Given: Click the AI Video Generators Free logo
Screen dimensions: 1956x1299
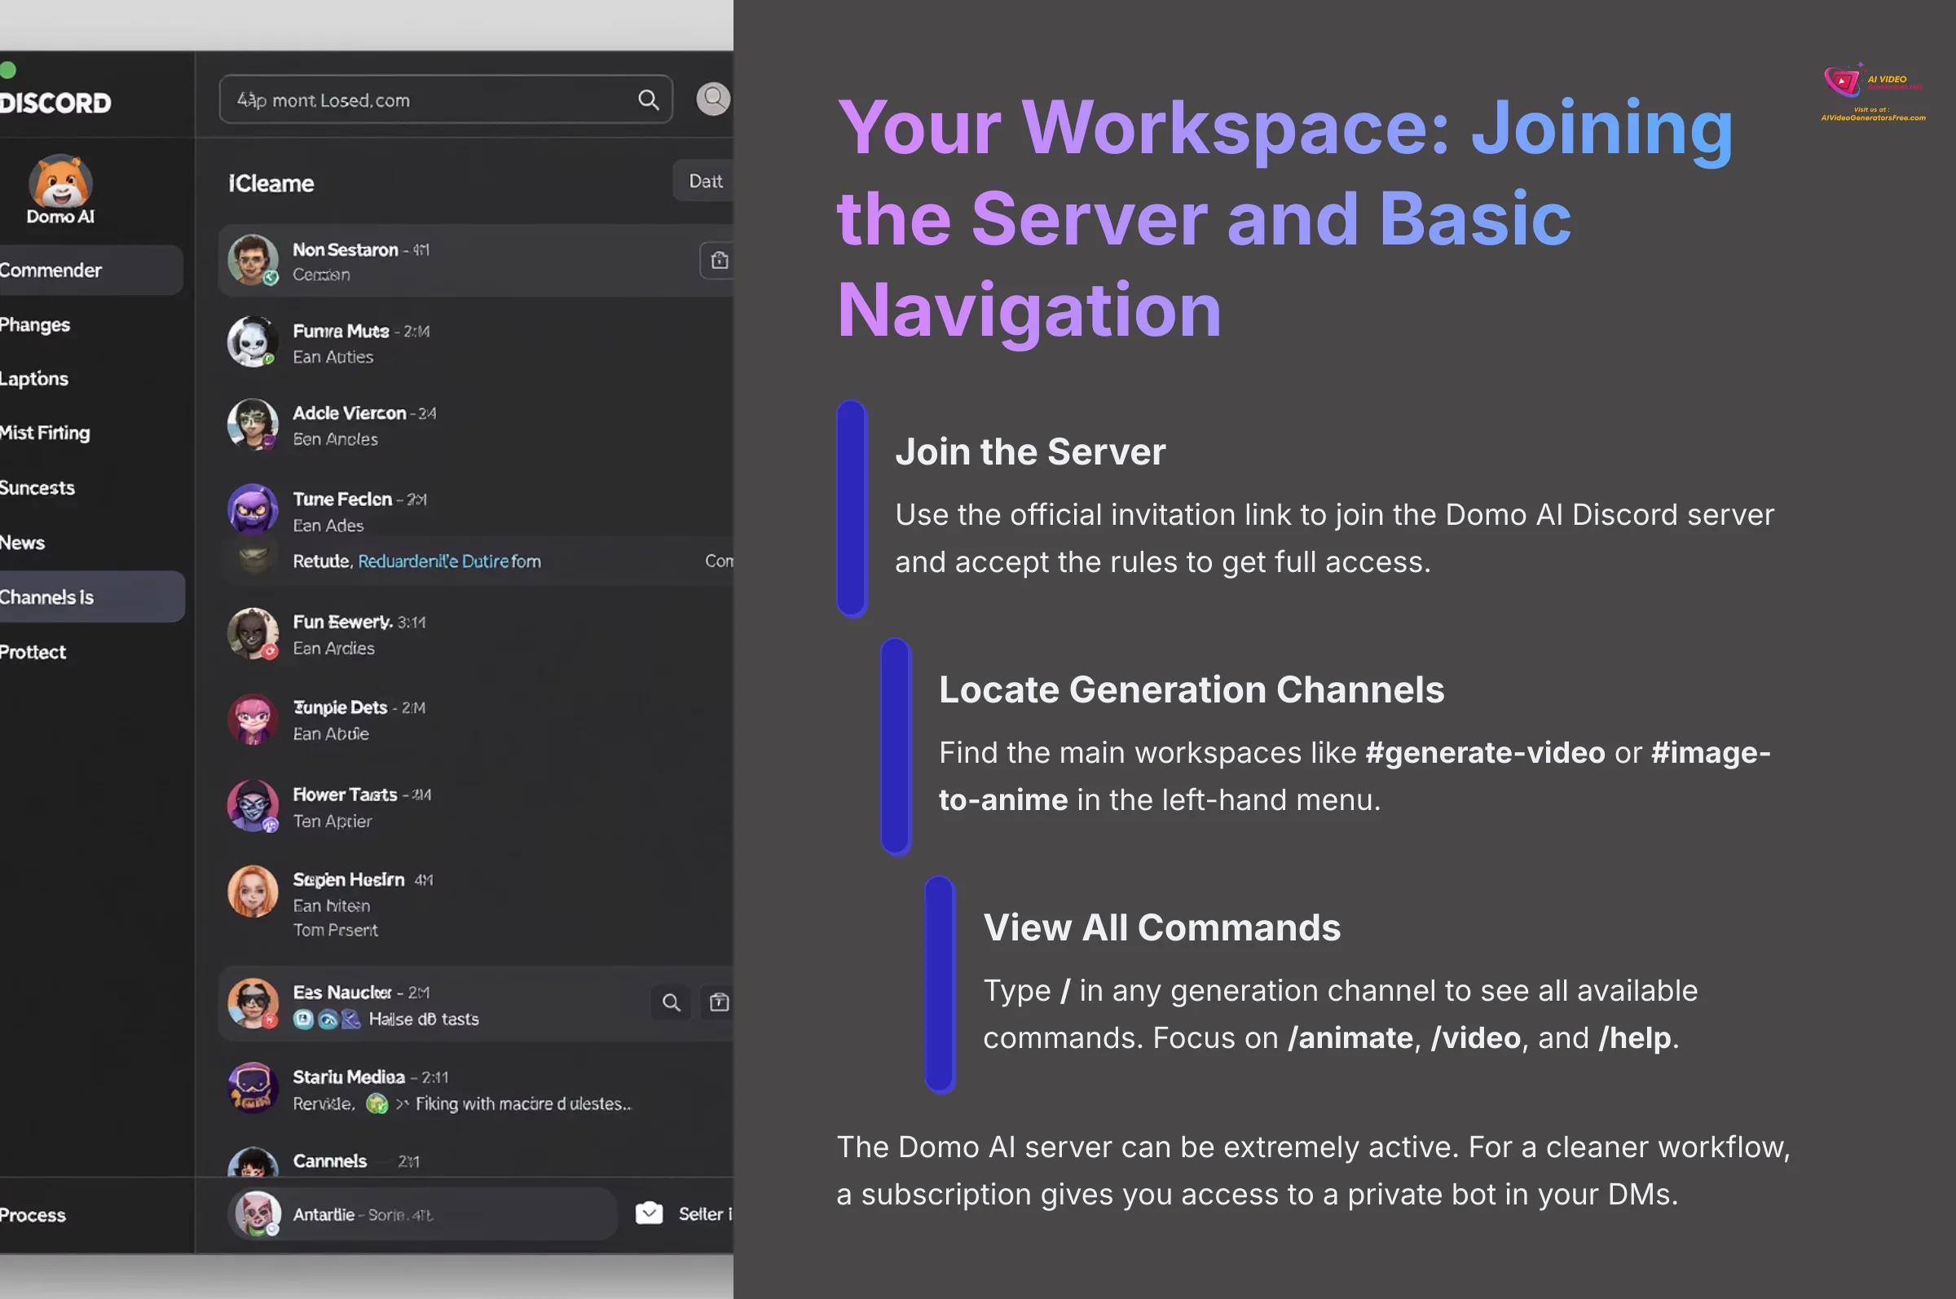Looking at the screenshot, I should coord(1872,93).
